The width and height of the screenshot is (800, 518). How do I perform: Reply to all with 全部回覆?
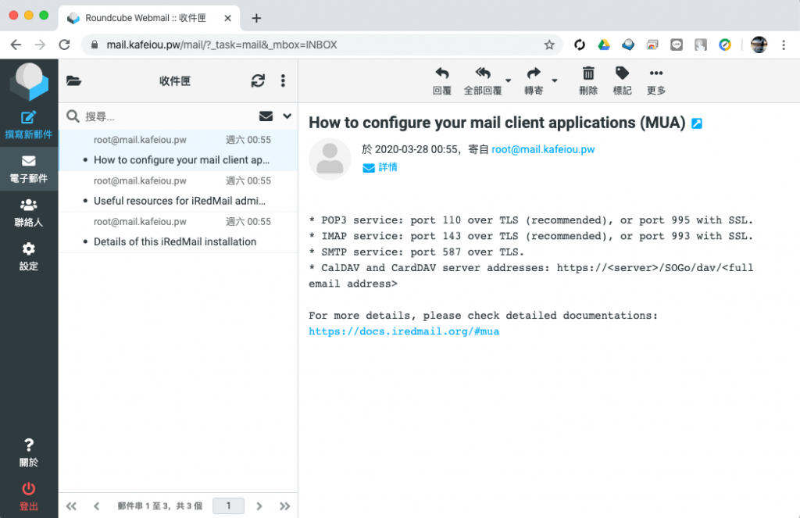[483, 81]
